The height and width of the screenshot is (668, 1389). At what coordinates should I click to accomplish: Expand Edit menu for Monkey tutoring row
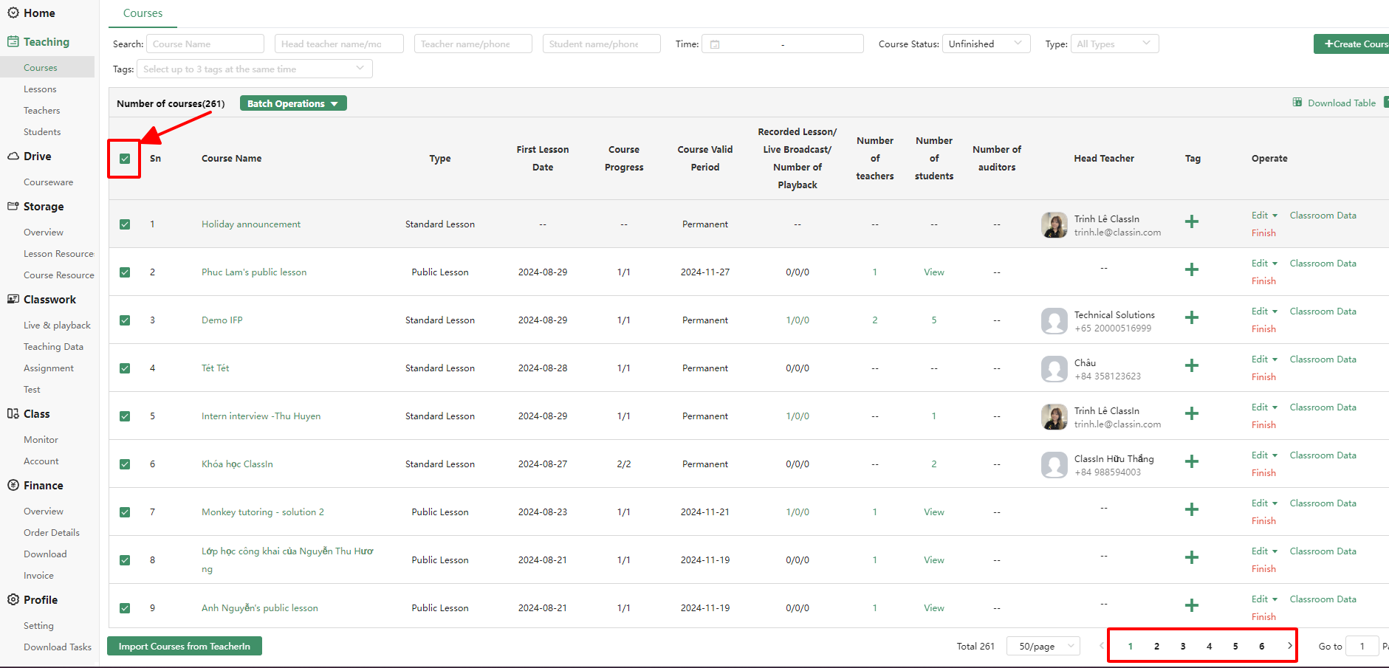[x=1264, y=503]
